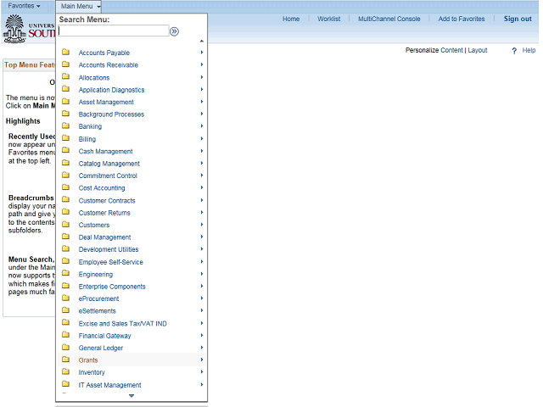Open the IT Asset Management menu entry
The image size is (543, 407).
coord(109,385)
